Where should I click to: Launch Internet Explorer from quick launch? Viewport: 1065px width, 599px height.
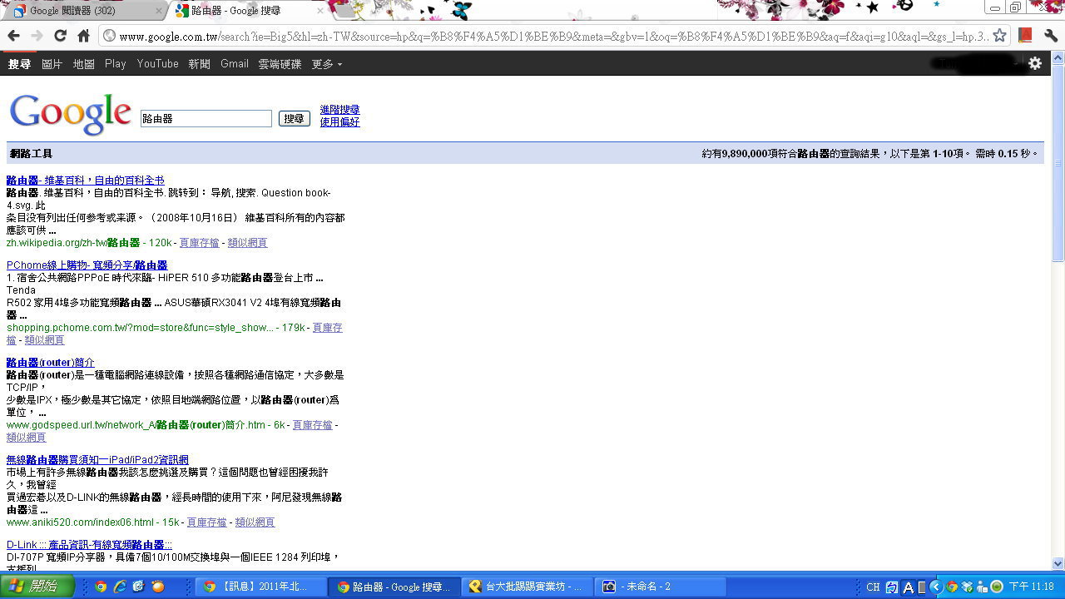[x=119, y=587]
